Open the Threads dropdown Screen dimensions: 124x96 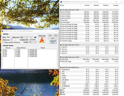33,42
